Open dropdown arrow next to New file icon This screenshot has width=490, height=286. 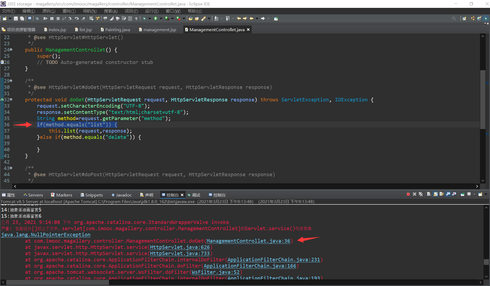tap(10, 18)
